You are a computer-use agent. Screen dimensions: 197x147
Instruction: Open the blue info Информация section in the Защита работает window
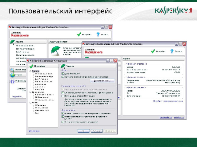(x=18, y=81)
